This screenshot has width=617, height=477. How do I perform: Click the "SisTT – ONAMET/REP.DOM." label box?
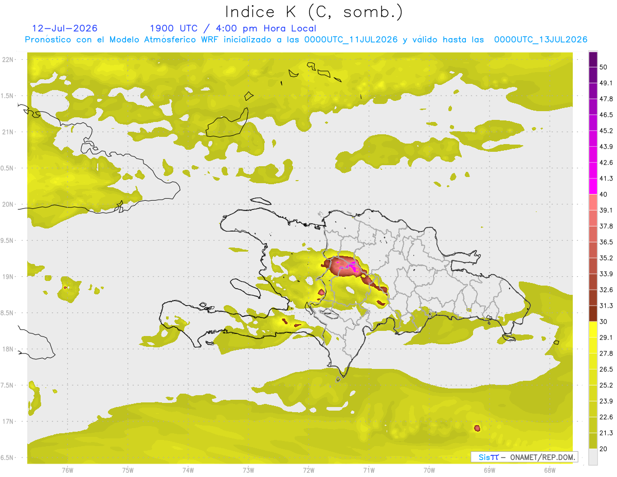click(x=524, y=457)
